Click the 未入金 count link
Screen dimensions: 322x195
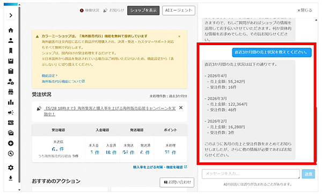[95, 153]
